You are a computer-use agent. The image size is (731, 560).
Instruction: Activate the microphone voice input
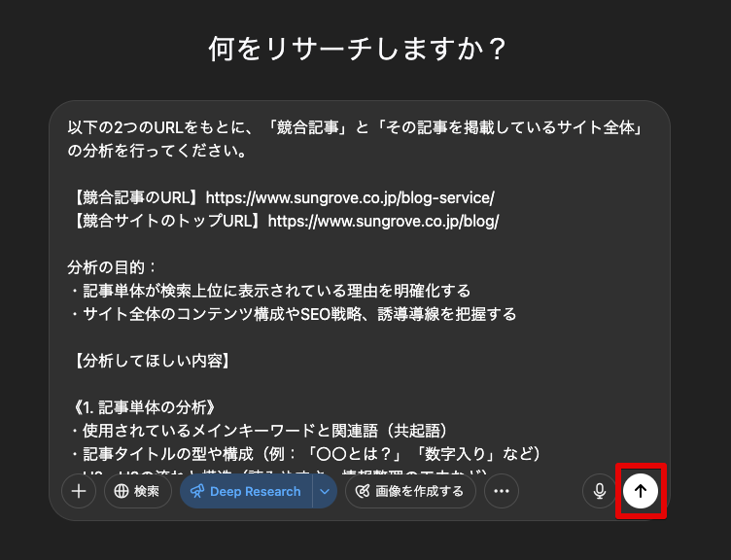[600, 491]
